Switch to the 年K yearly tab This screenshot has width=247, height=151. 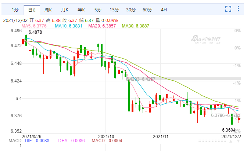click(81, 10)
